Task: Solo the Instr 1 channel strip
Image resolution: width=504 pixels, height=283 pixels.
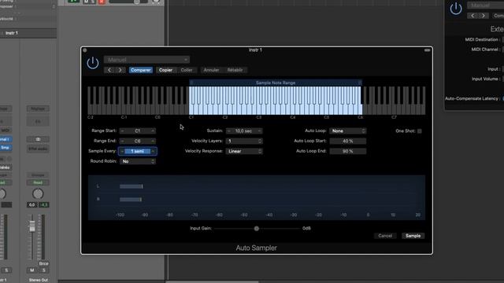Action: (6, 270)
